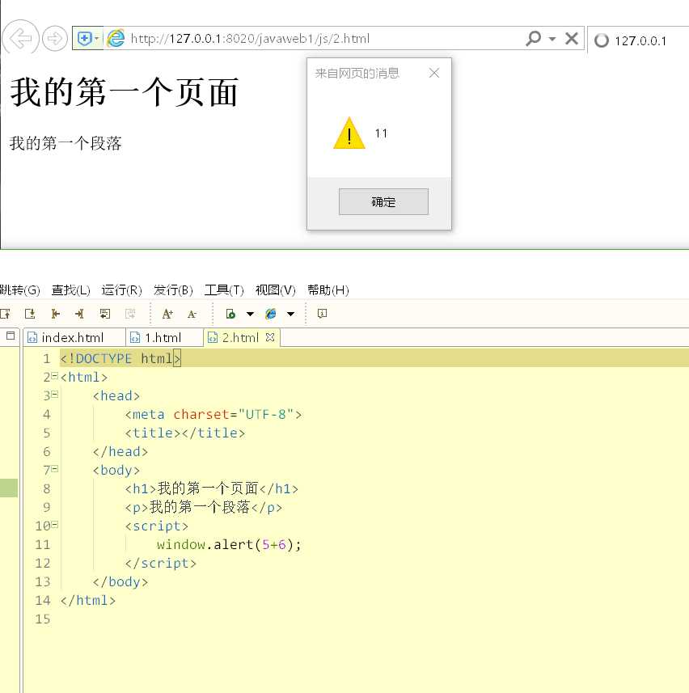Click the yellow warning icon in dialog
689x693 pixels.
(349, 133)
